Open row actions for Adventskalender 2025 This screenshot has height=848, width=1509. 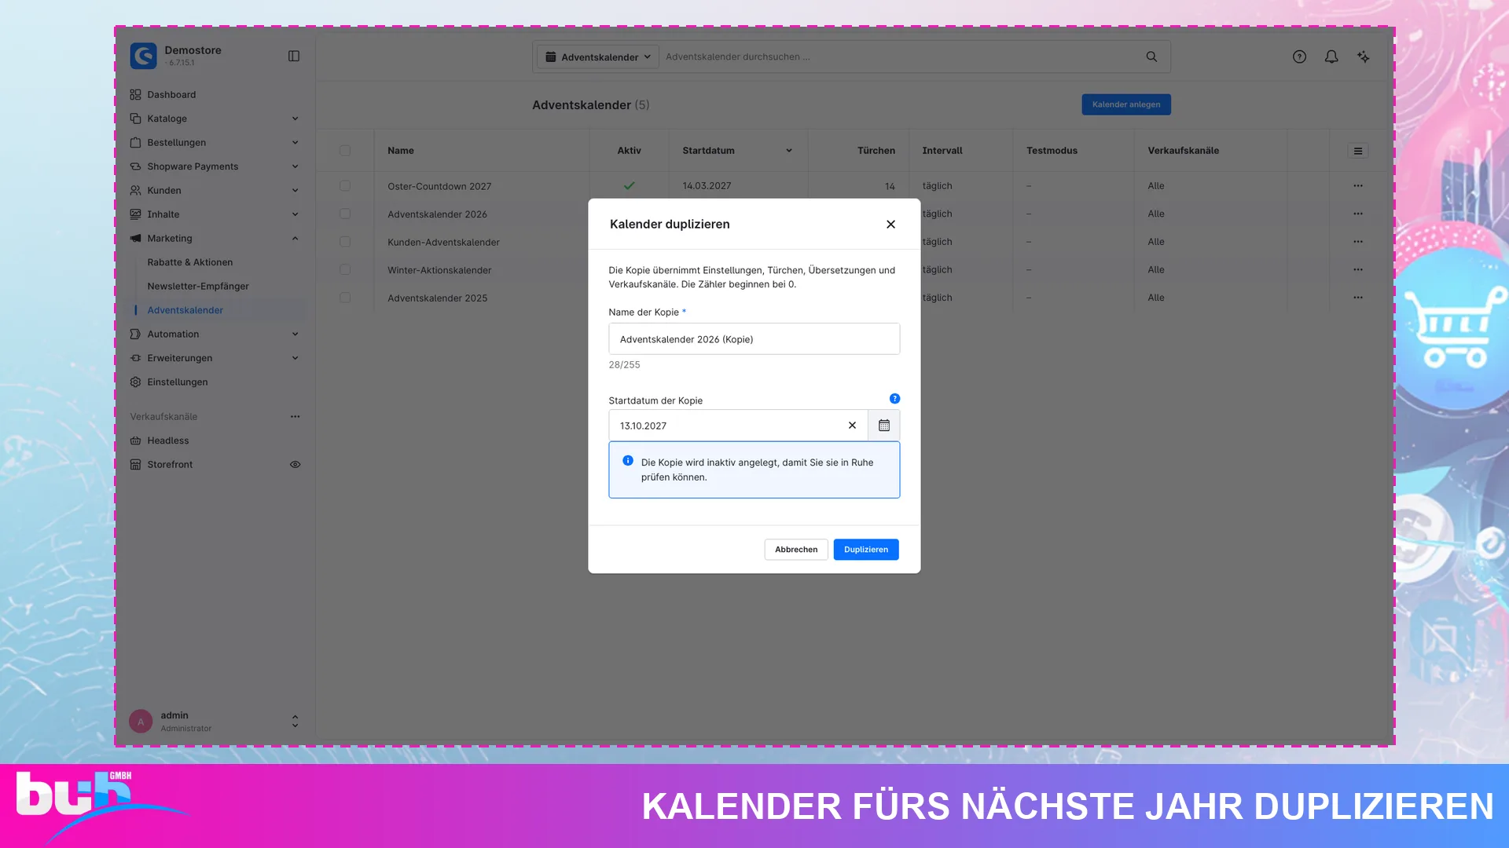pyautogui.click(x=1358, y=298)
